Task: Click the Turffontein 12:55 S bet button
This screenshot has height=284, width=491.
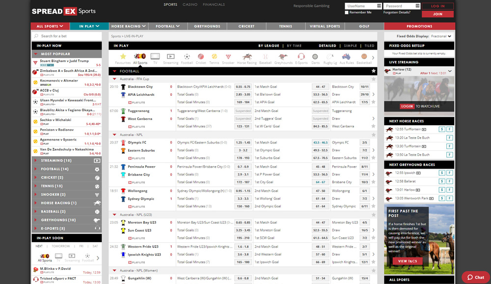Action: coord(442,129)
